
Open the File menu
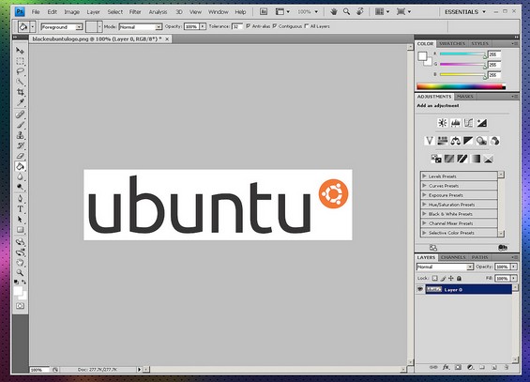(36, 12)
